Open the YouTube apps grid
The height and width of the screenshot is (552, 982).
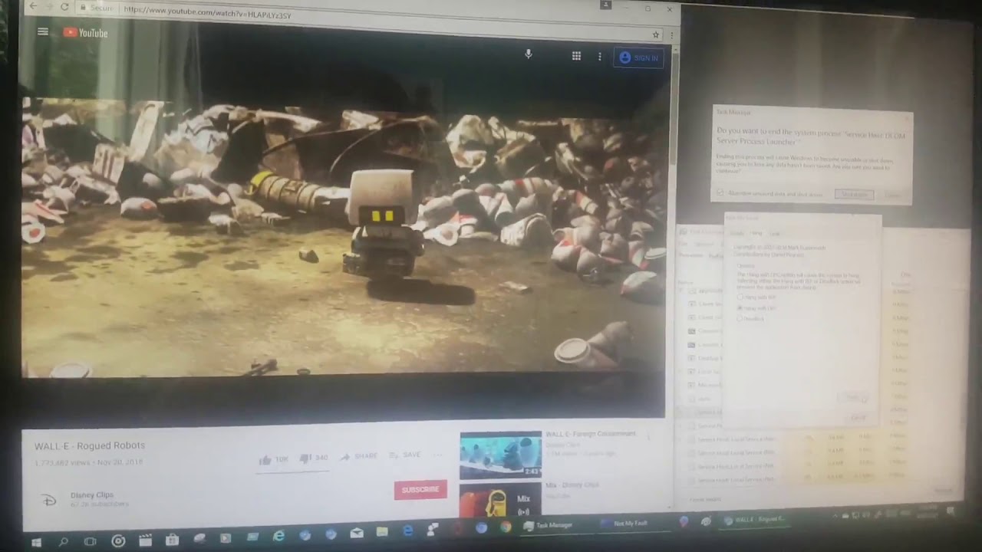pyautogui.click(x=576, y=56)
